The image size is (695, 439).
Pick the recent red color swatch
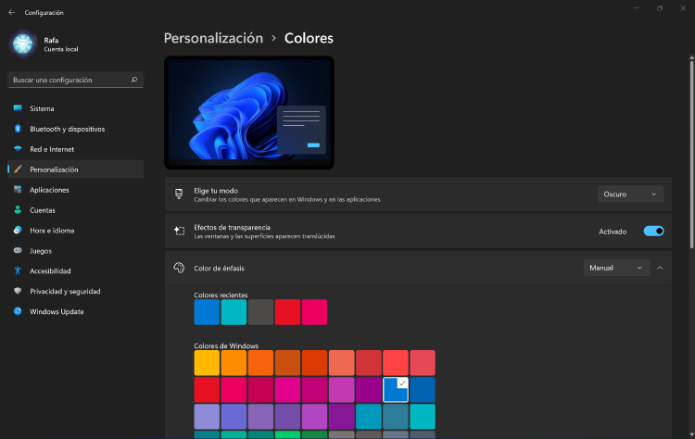click(x=287, y=312)
